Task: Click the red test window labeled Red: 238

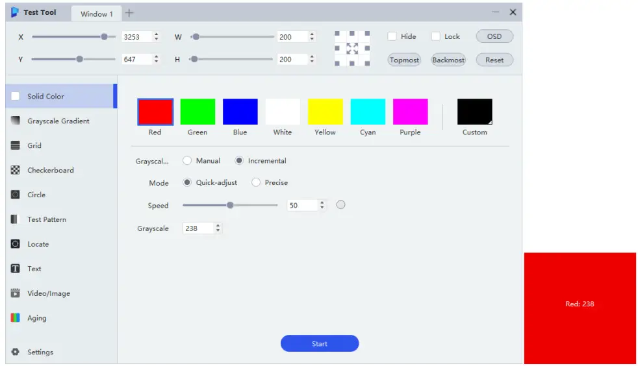Action: [x=580, y=308]
